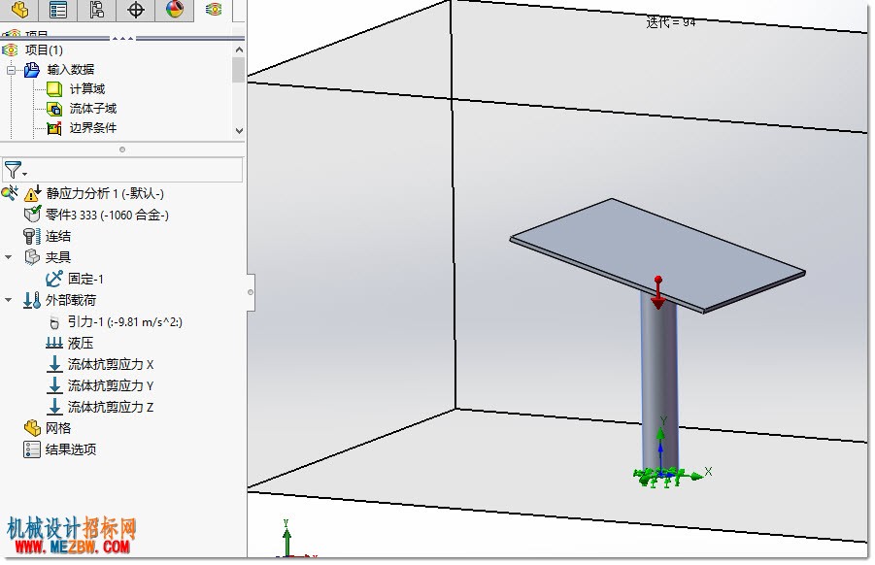The height and width of the screenshot is (565, 875).
Task: Click the 液压 pressure icon
Action: (x=54, y=343)
